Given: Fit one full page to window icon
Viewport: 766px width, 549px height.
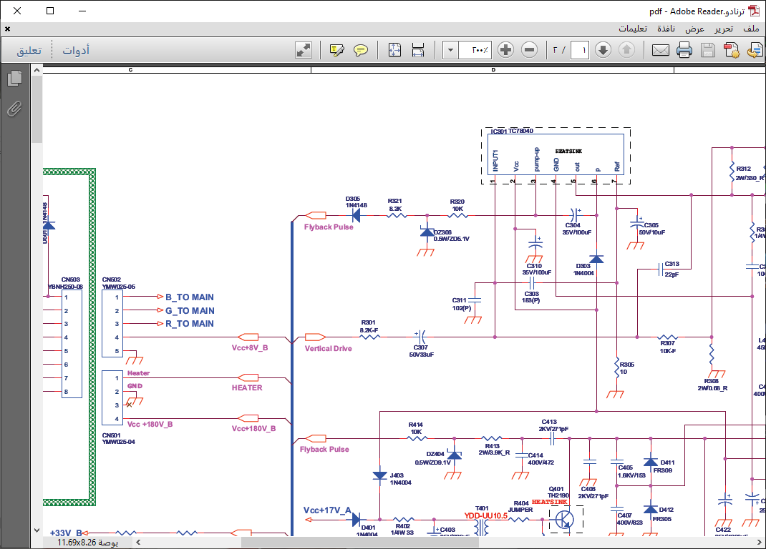Looking at the screenshot, I should pyautogui.click(x=394, y=50).
